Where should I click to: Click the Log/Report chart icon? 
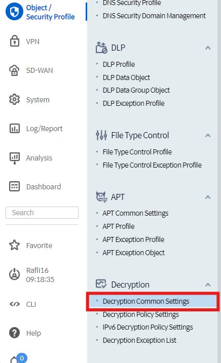click(x=15, y=129)
